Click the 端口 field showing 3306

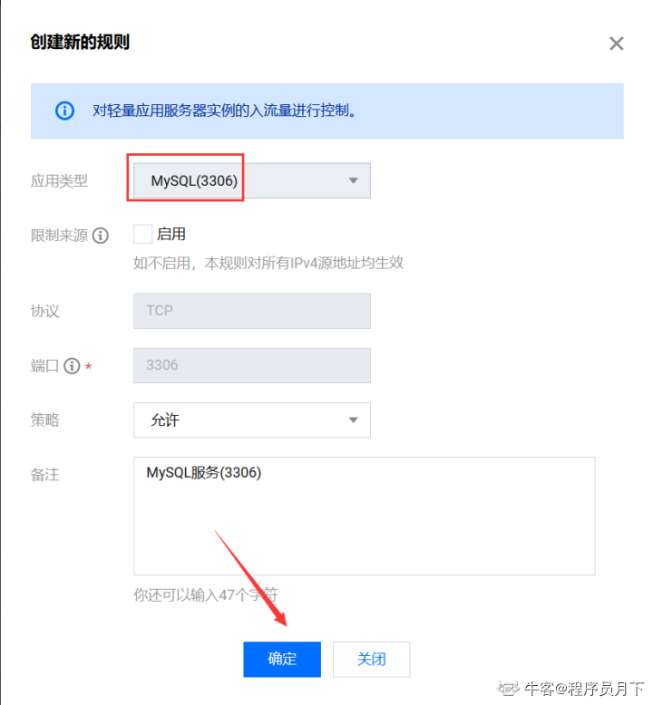pyautogui.click(x=251, y=365)
